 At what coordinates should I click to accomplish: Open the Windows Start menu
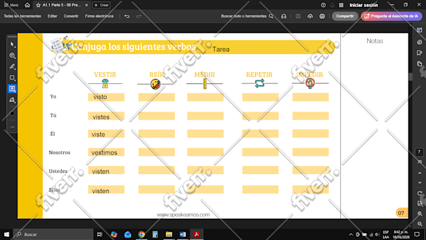click(6, 234)
